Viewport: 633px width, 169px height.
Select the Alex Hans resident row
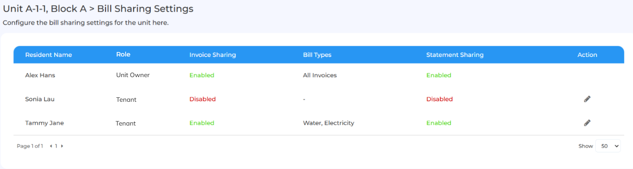319,75
